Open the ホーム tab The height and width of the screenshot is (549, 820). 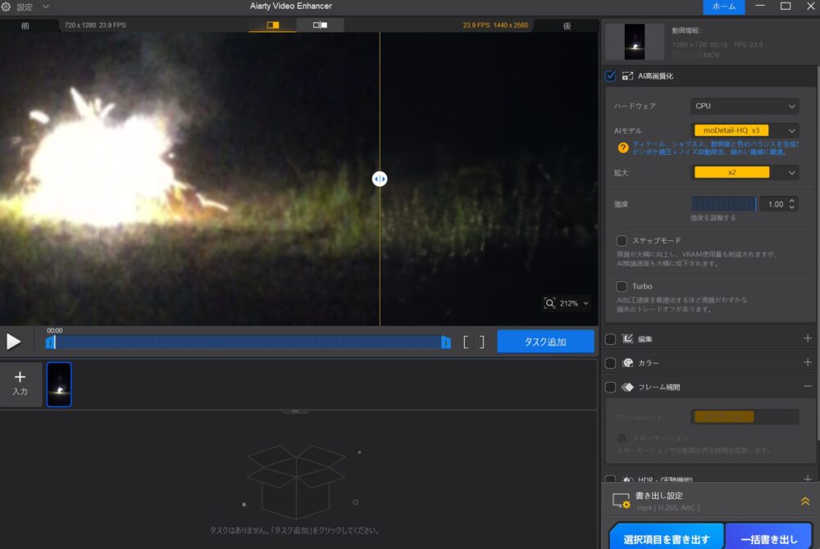point(723,7)
